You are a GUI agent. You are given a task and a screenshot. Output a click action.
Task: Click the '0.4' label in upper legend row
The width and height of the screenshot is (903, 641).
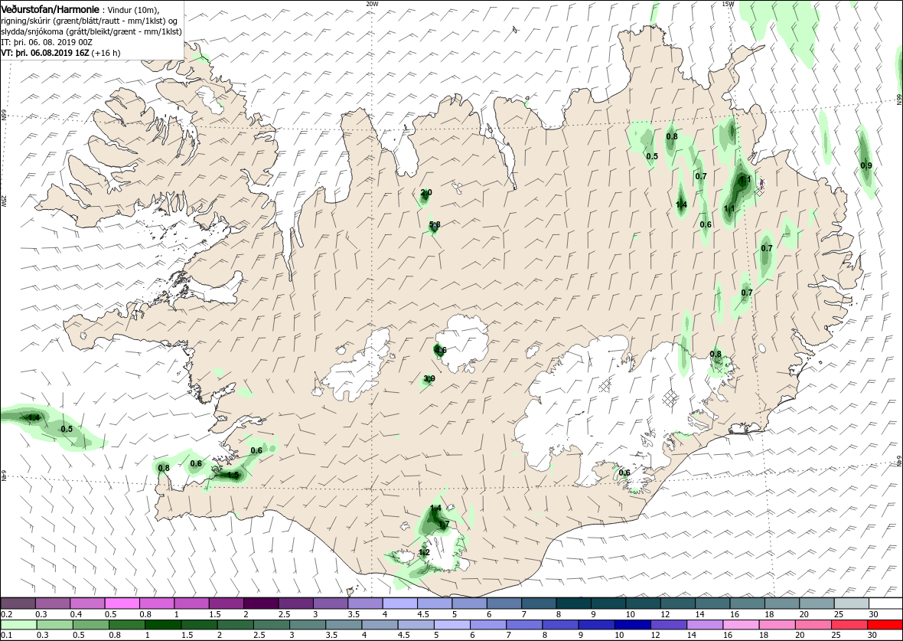tap(76, 614)
